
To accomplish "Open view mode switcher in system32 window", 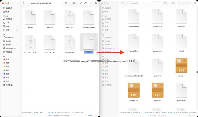I will [166, 3].
